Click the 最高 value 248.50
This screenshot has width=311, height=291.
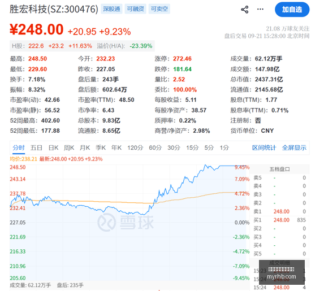coord(37,59)
